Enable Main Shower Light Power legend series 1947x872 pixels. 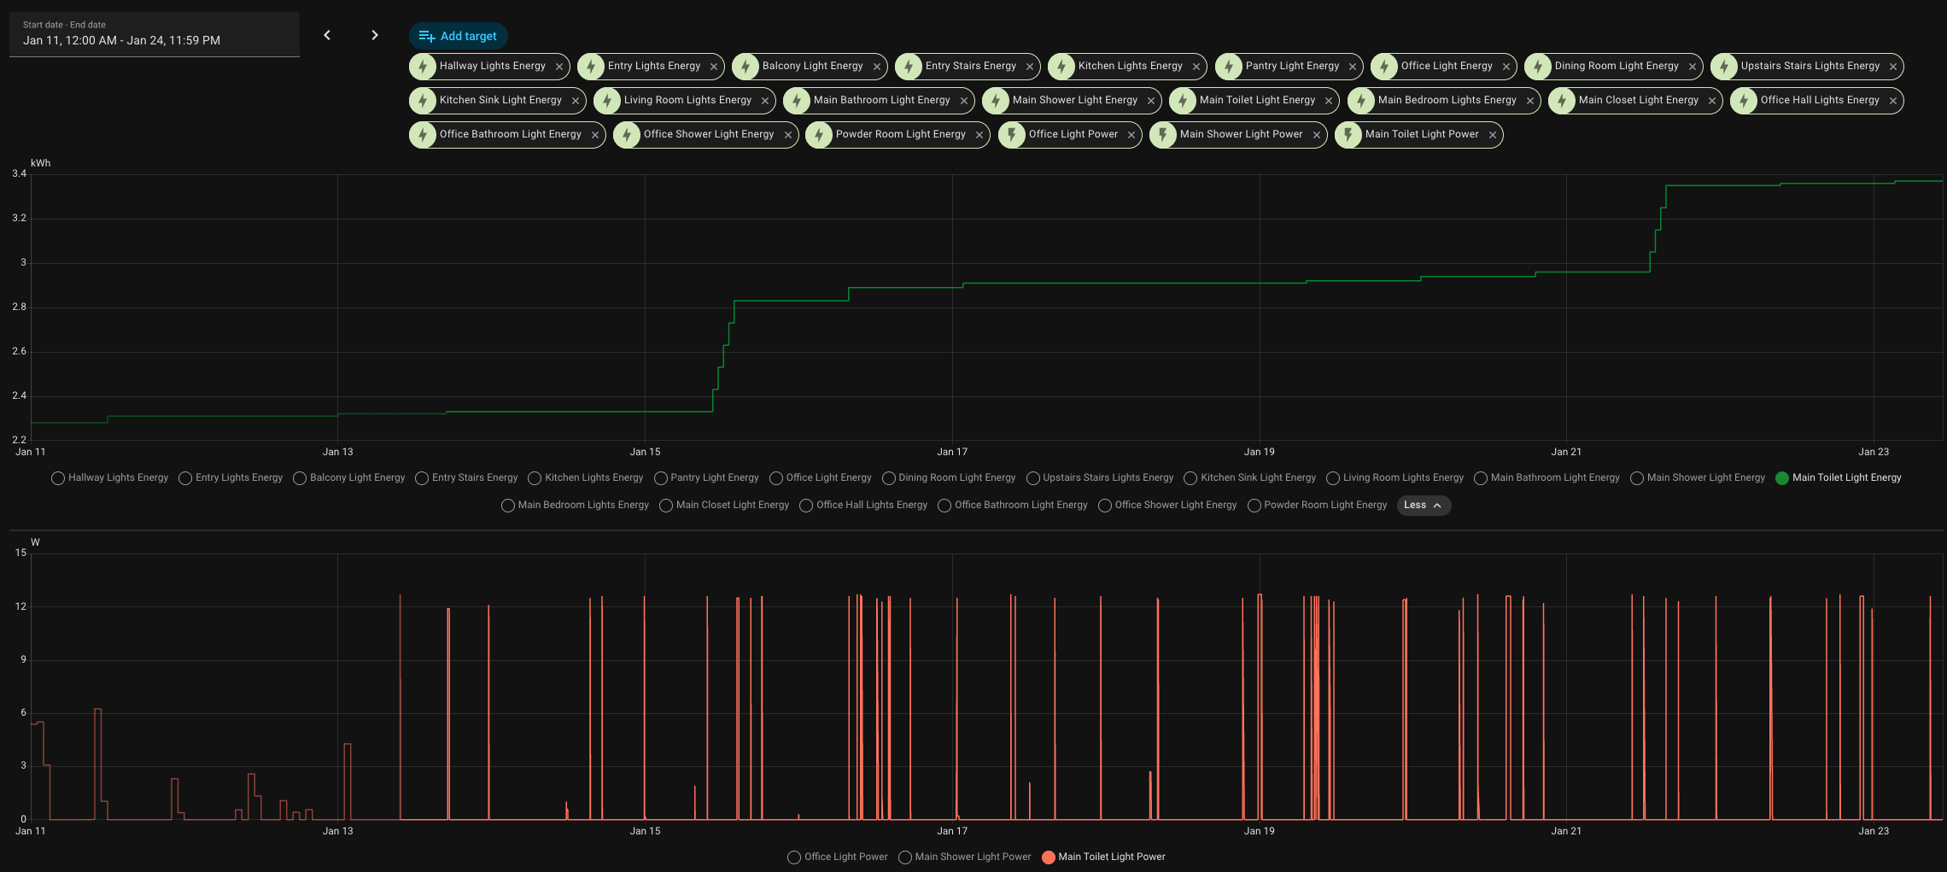point(965,857)
